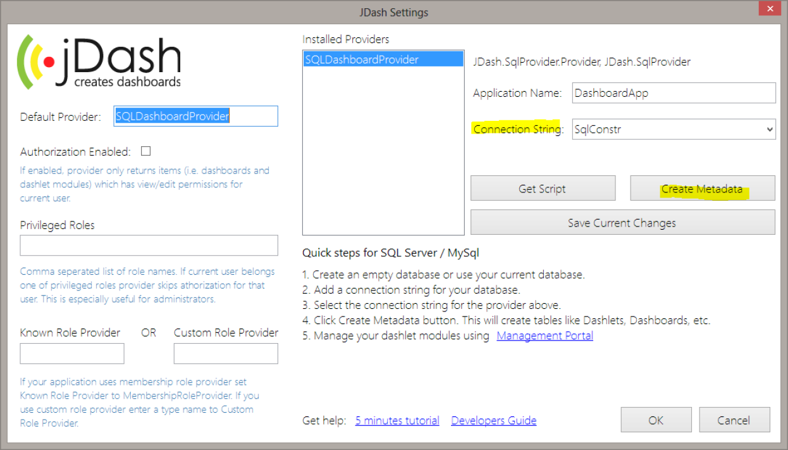Viewport: 788px width, 450px height.
Task: Click the Quick steps for SQL Server heading
Action: pos(391,253)
